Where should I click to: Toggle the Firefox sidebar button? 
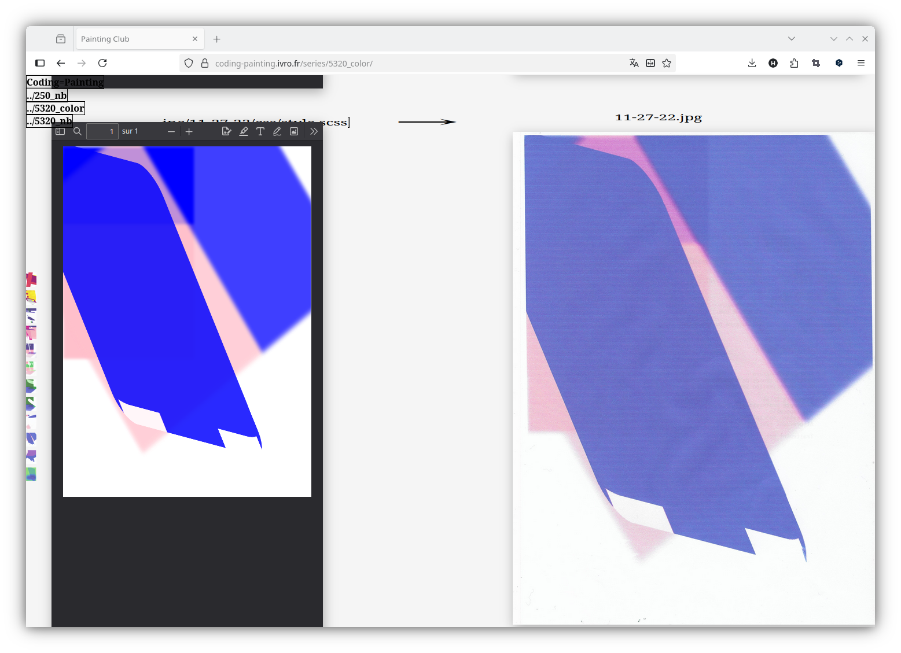click(40, 63)
